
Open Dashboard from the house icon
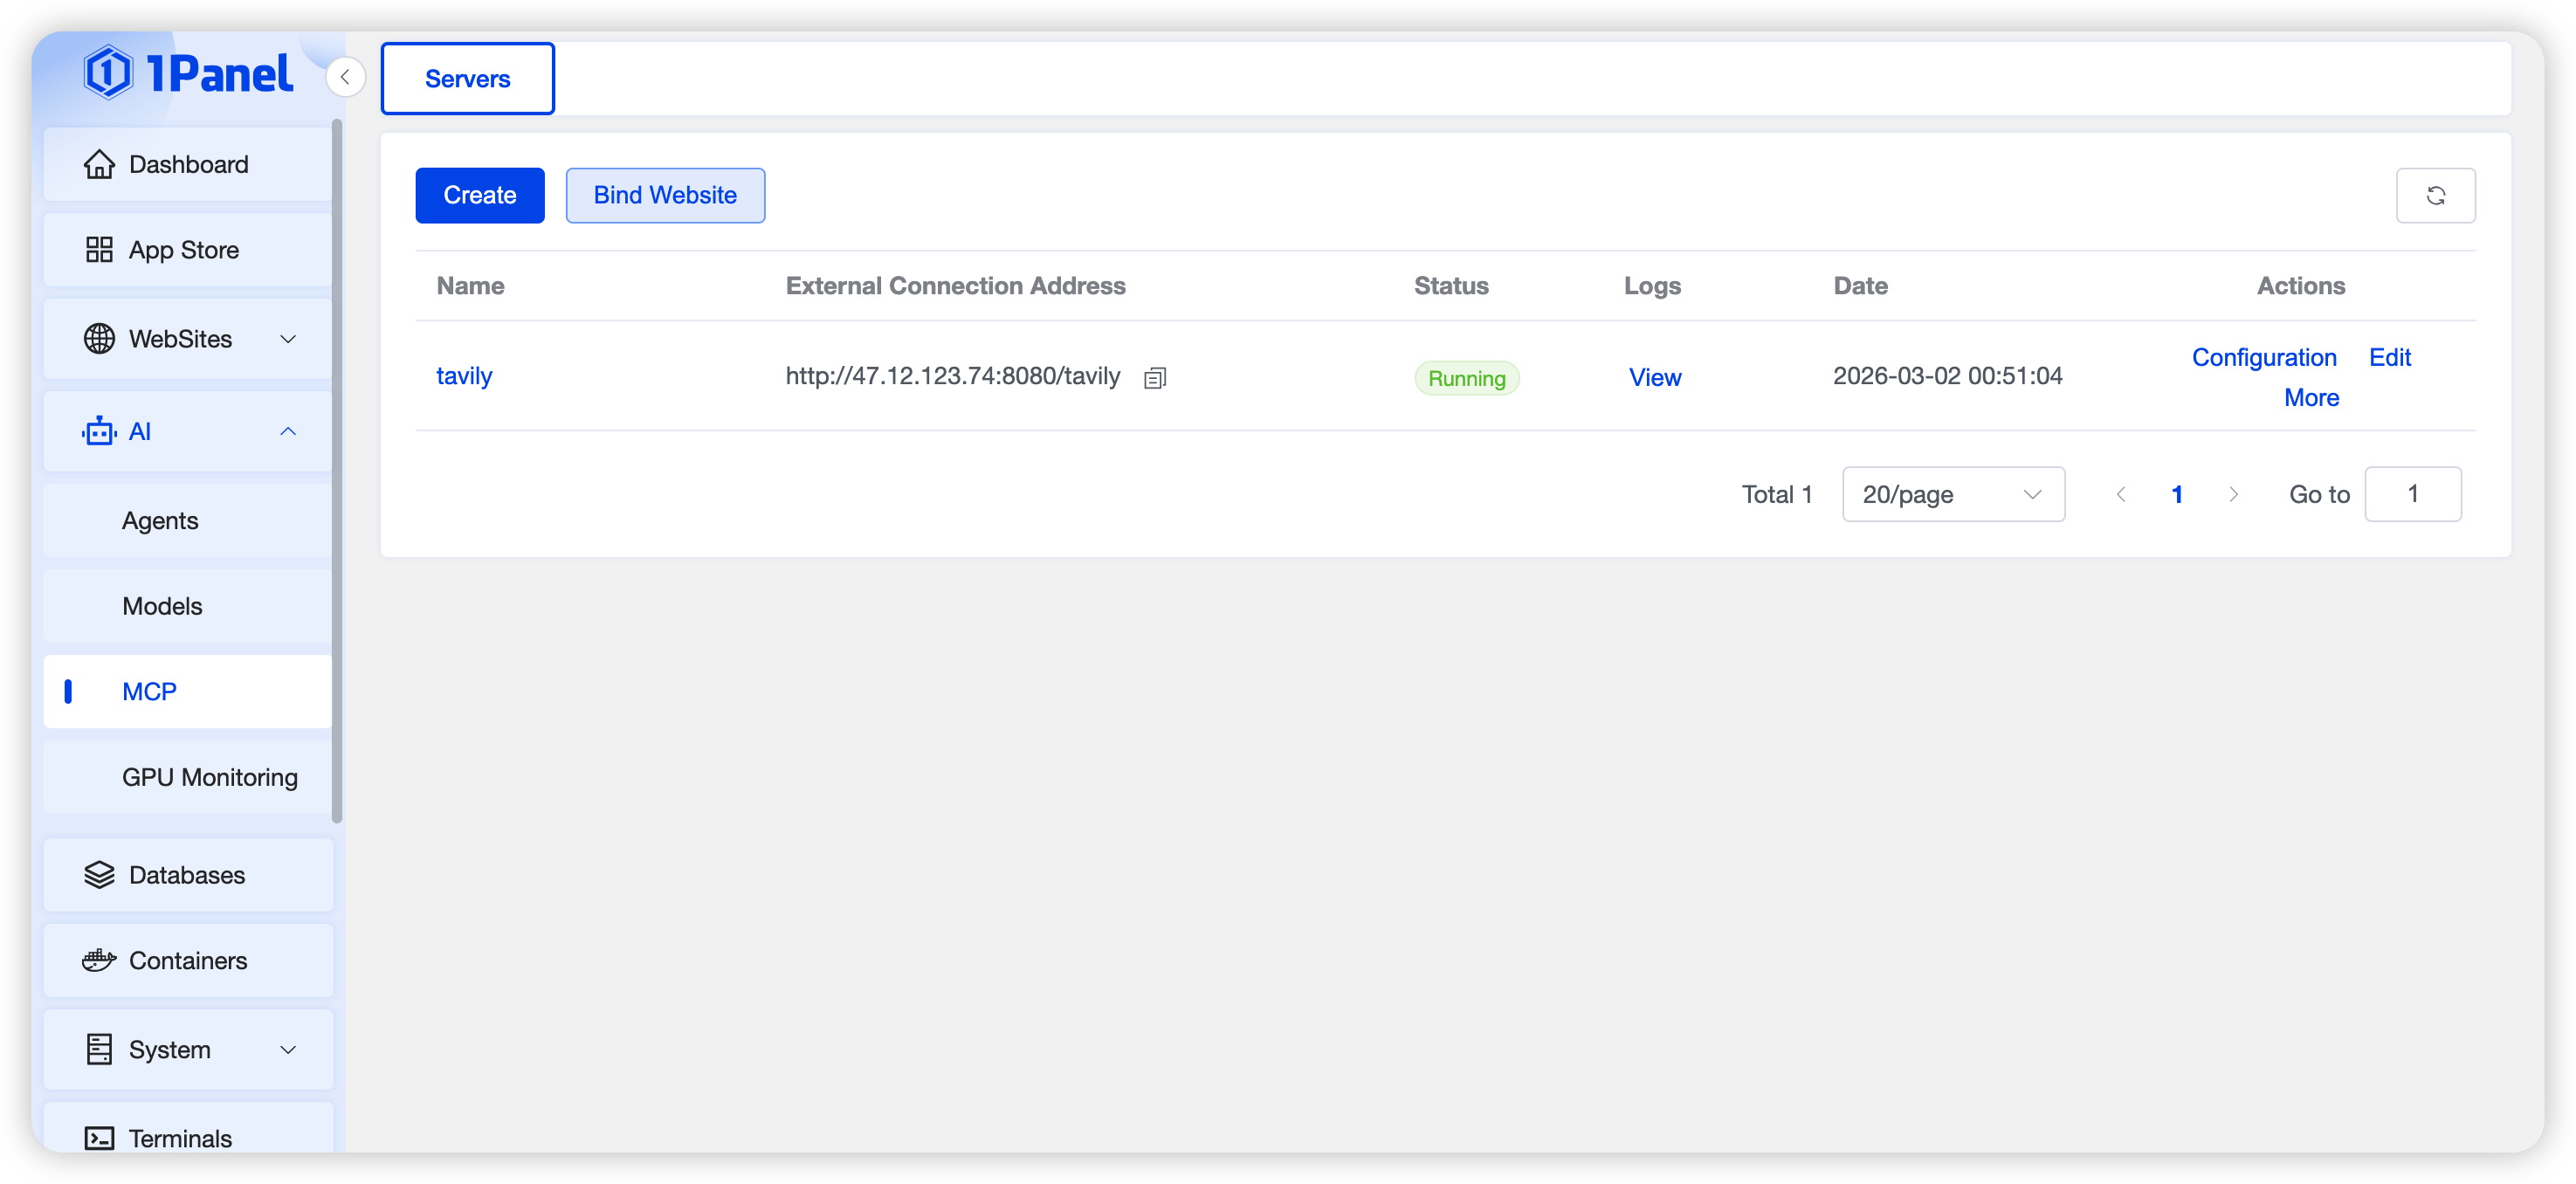pyautogui.click(x=99, y=164)
